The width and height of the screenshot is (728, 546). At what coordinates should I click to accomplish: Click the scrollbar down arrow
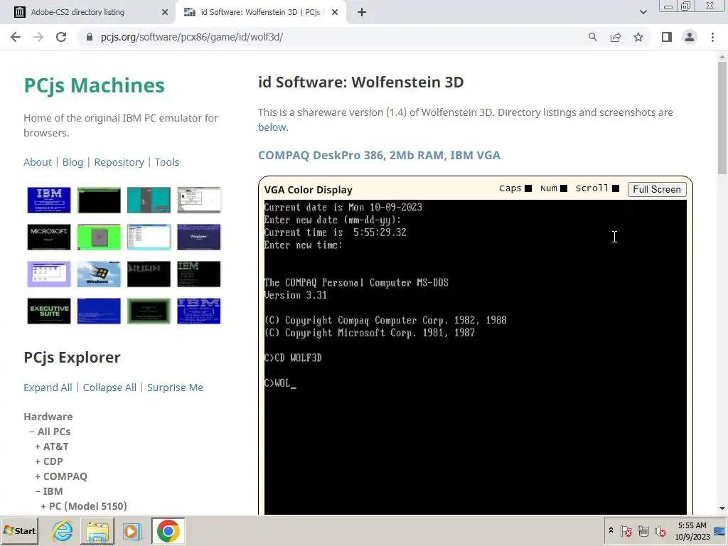722,509
